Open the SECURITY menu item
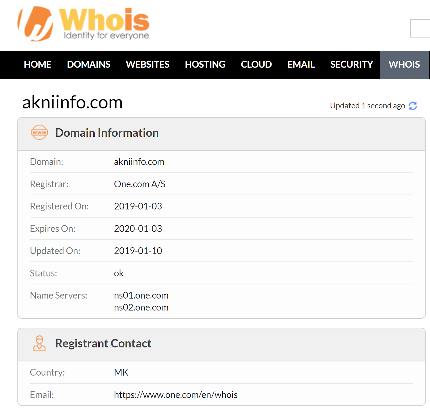430x410 pixels. 352,65
